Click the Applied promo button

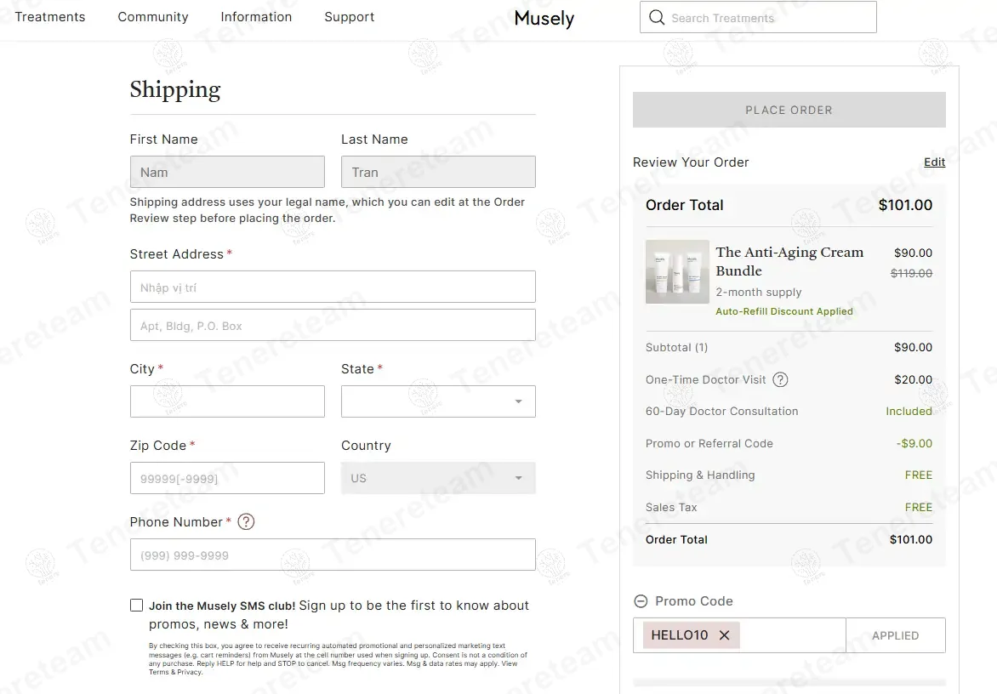point(895,635)
